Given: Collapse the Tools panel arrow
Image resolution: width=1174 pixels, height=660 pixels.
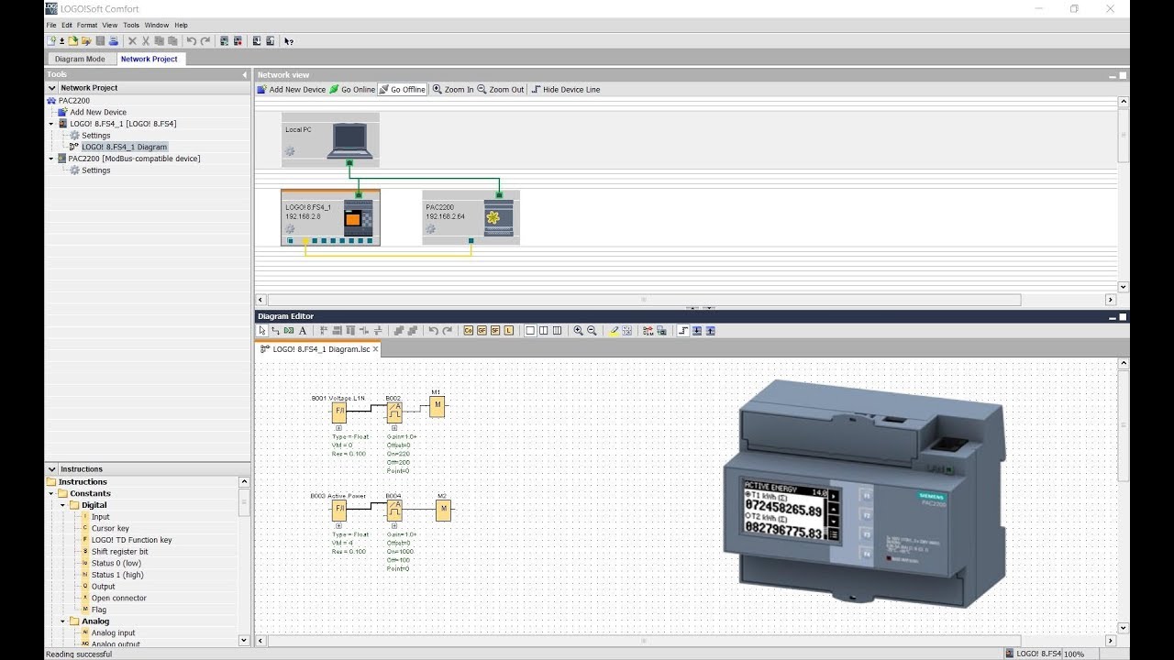Looking at the screenshot, I should click(245, 74).
